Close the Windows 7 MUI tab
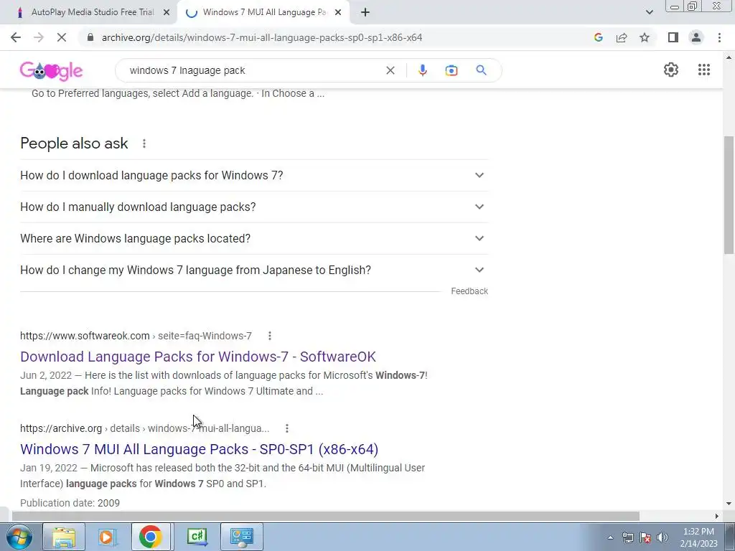 tap(338, 12)
